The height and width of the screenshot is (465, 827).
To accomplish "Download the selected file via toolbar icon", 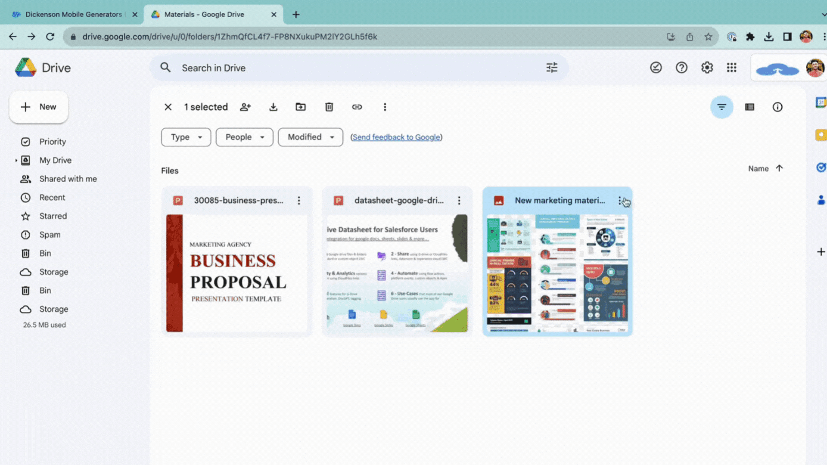I will (x=273, y=107).
